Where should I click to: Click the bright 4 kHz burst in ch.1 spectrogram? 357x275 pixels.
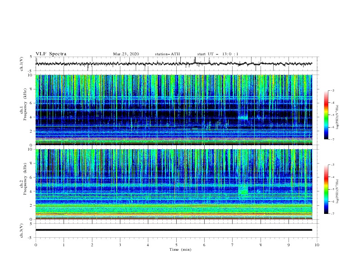pos(243,118)
